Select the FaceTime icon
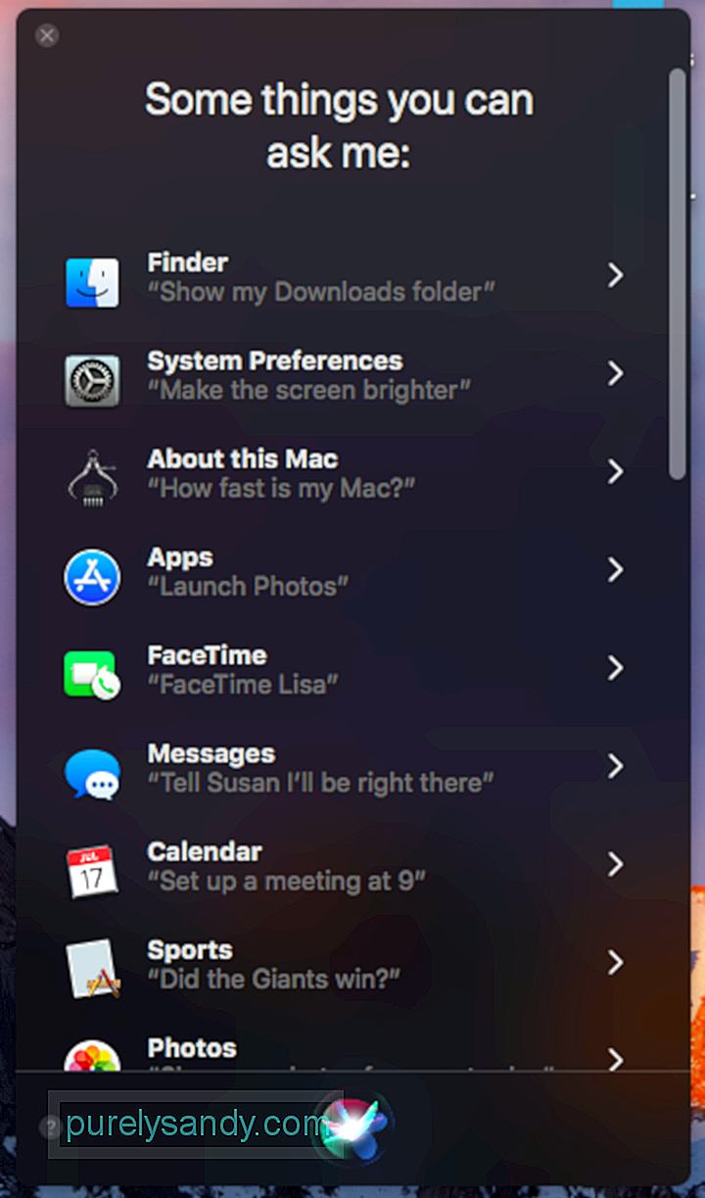Screen dimensions: 705x1198 (92, 675)
